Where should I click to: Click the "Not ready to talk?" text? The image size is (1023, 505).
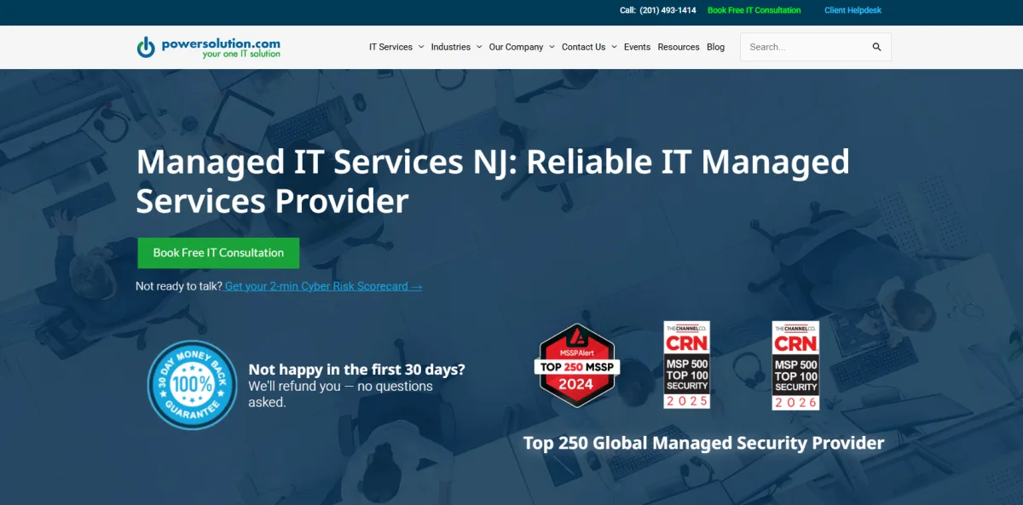click(x=179, y=286)
